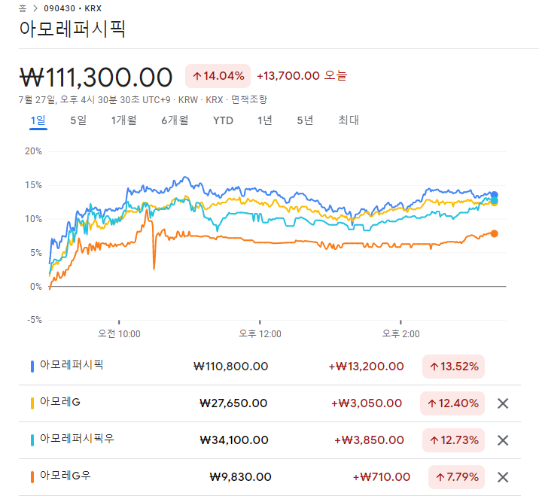This screenshot has width=539, height=496.
Task: Click the ↑13.52% badge for 아모레퍼시픽
Action: coord(453,367)
